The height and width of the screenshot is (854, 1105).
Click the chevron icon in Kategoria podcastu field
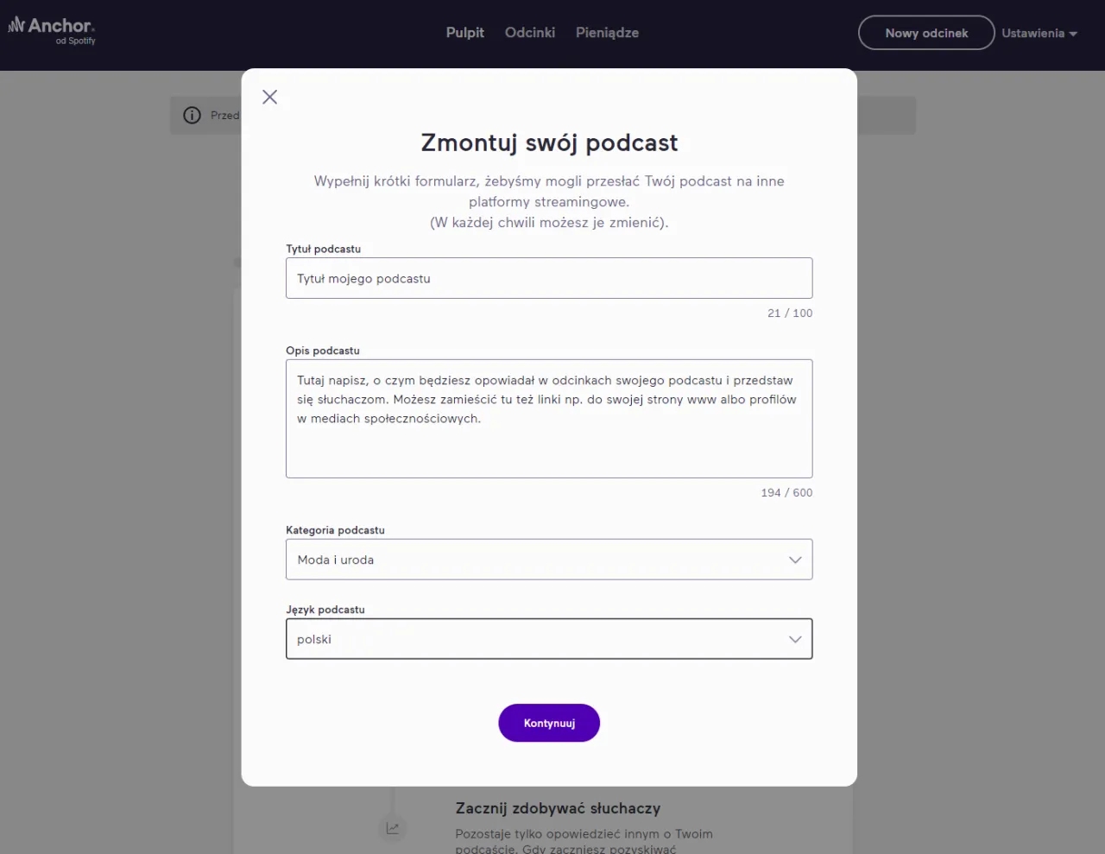click(795, 560)
